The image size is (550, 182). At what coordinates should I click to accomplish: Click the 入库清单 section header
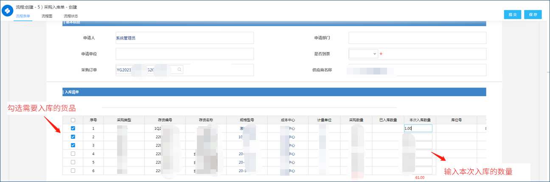274,92
